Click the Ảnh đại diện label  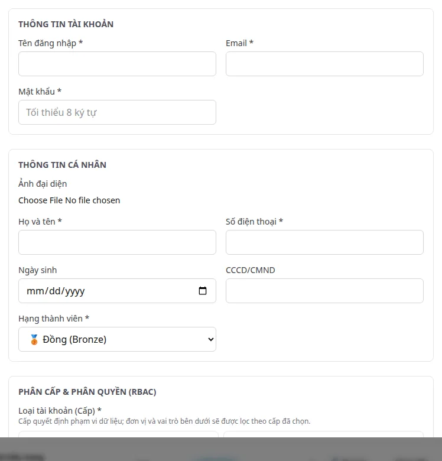43,184
